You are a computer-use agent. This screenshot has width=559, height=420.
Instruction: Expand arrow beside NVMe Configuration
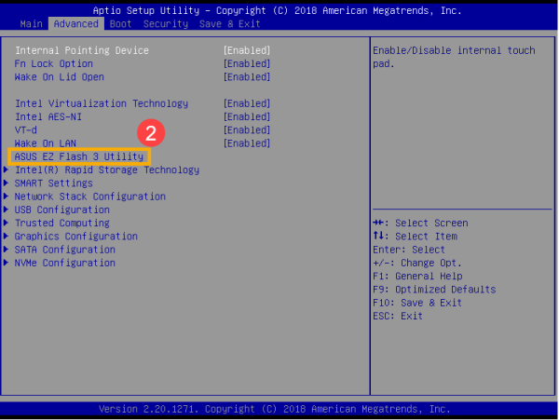pos(7,263)
